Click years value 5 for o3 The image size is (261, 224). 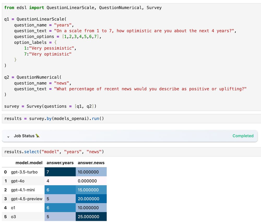[x=60, y=217]
